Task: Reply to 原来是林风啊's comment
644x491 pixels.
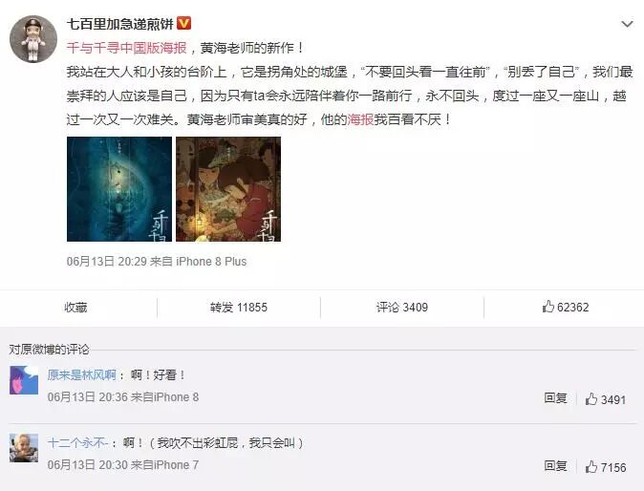Action: click(555, 398)
